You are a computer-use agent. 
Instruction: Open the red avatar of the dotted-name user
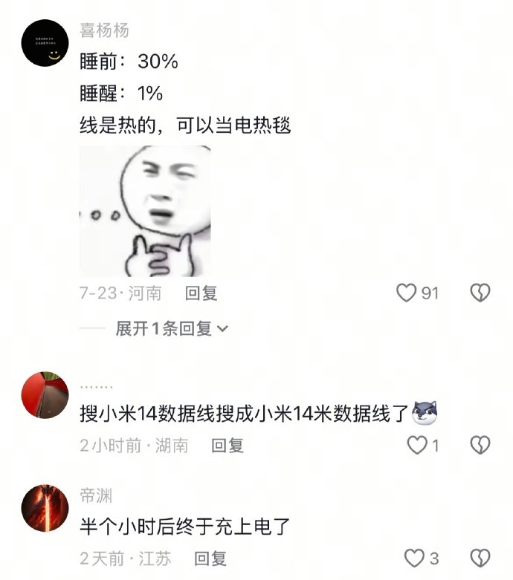tap(45, 395)
